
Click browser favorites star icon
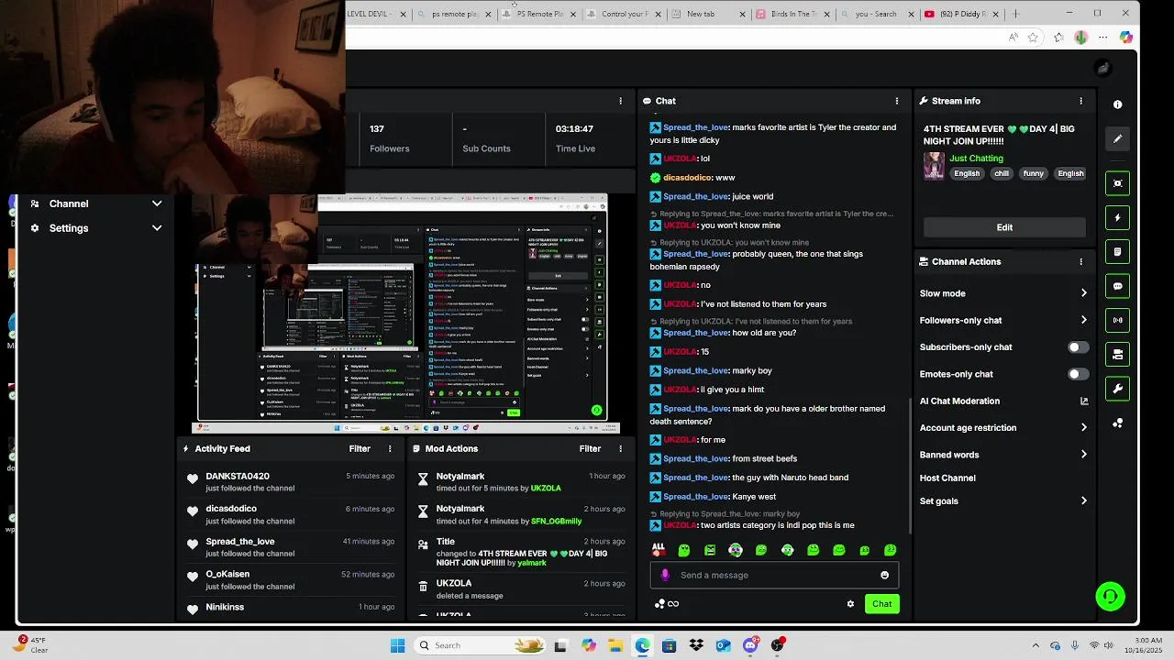(x=1033, y=38)
